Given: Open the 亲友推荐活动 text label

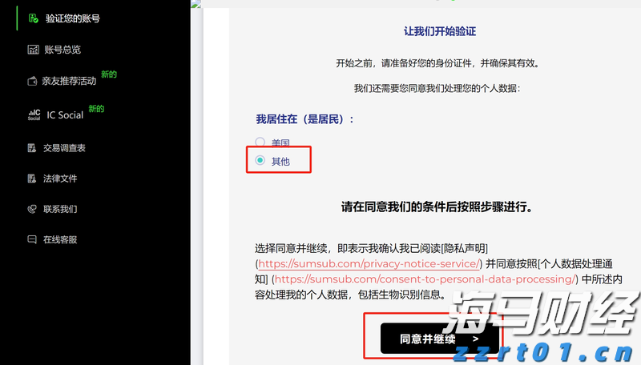Looking at the screenshot, I should [69, 81].
